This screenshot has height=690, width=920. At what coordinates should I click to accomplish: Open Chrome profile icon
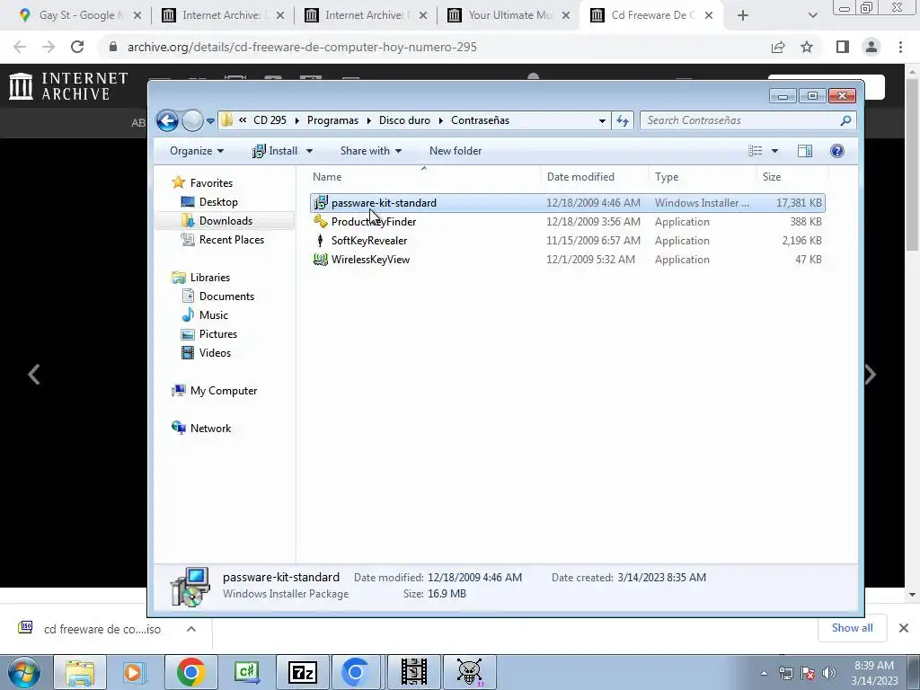tap(871, 47)
